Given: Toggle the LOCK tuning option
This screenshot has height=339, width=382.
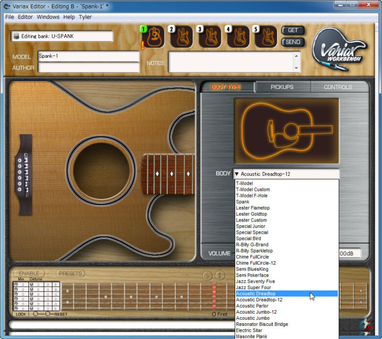Looking at the screenshot, I should [x=20, y=314].
